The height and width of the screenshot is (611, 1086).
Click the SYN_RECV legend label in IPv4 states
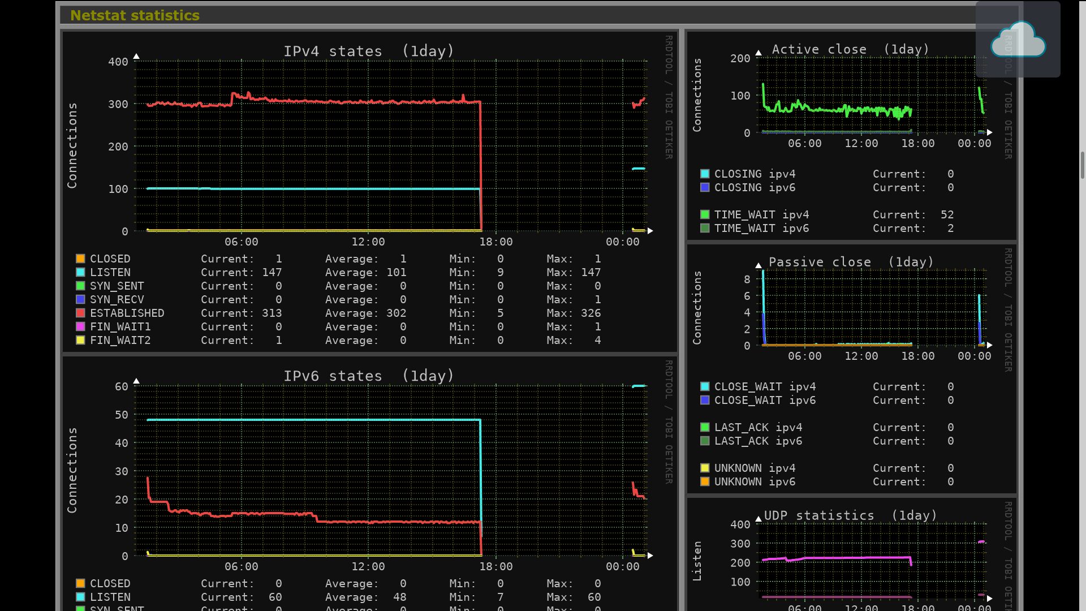117,300
